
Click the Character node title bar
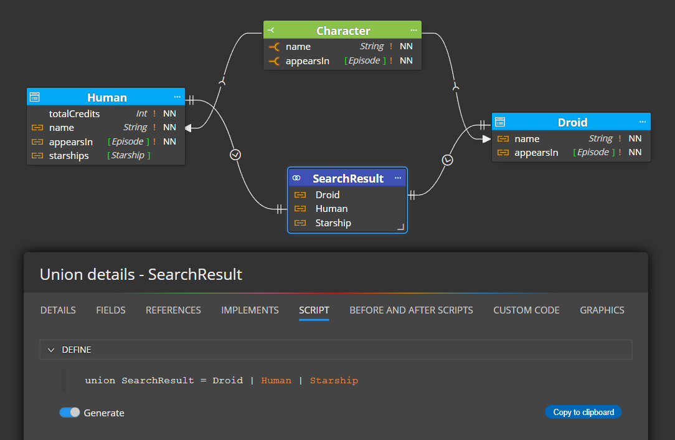pyautogui.click(x=342, y=31)
